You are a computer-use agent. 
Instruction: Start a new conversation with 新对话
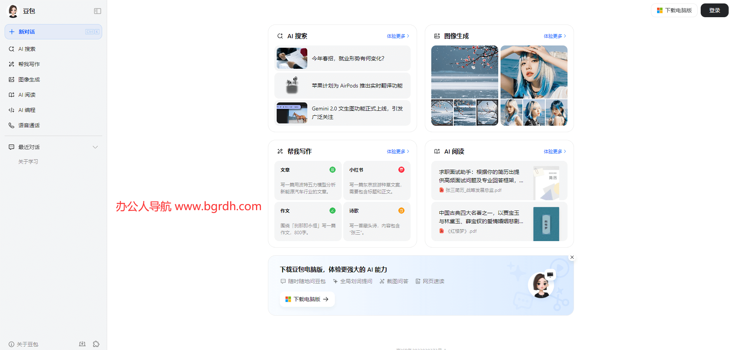[53, 32]
